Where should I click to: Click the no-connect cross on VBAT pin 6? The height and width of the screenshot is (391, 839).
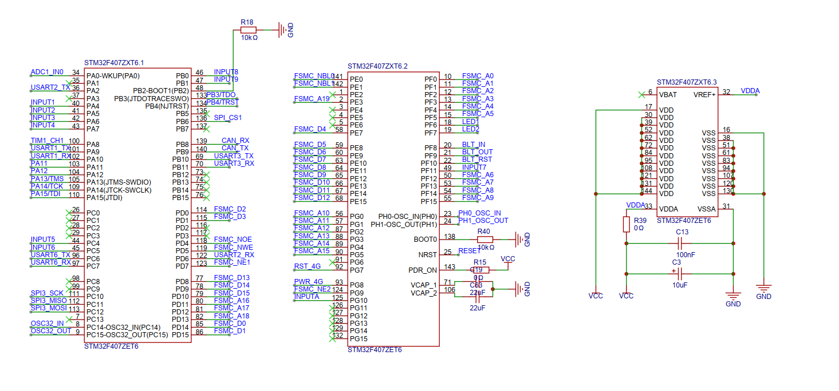[x=641, y=94]
